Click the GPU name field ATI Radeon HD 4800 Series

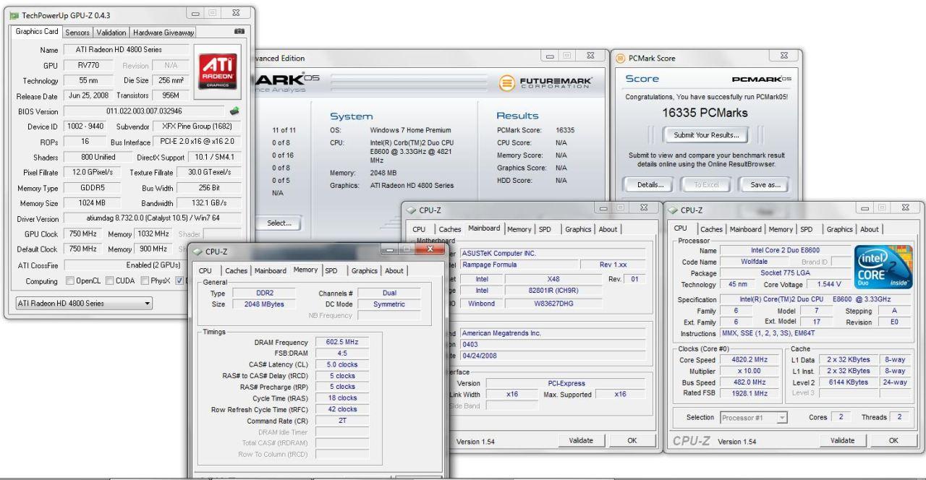tap(127, 50)
